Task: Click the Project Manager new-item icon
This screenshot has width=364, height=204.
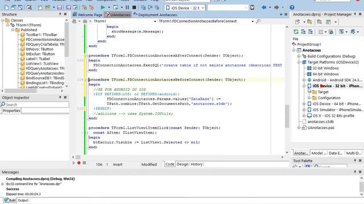Action: pos(297,22)
